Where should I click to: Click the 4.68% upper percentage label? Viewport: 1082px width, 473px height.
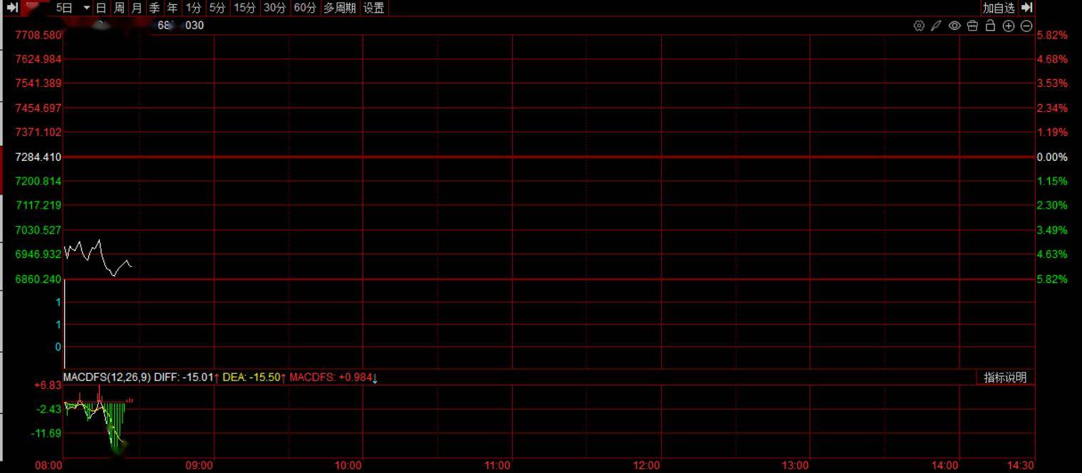click(1052, 59)
